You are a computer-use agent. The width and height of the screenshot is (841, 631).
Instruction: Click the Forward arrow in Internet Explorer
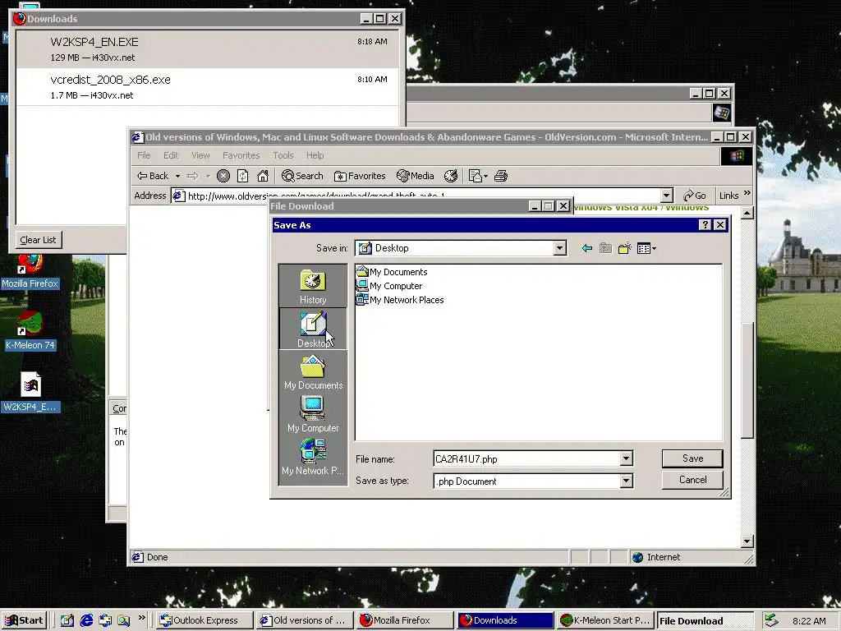192,176
